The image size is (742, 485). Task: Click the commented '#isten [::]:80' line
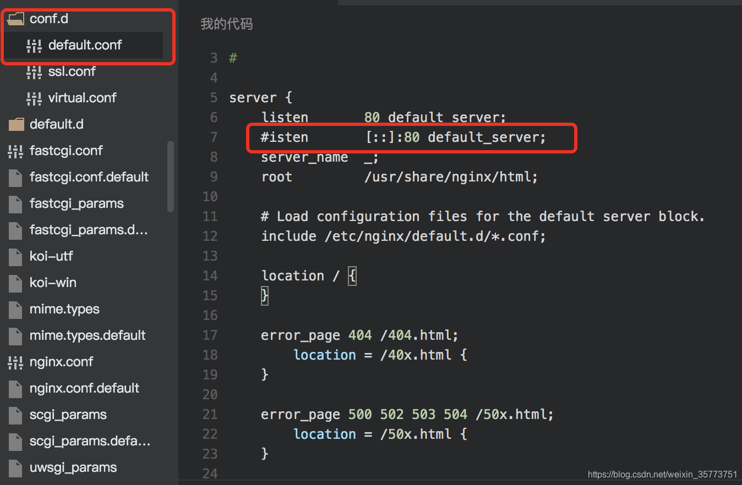403,137
